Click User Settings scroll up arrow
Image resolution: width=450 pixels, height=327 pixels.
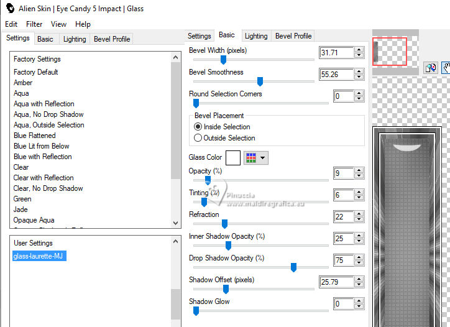pyautogui.click(x=175, y=241)
